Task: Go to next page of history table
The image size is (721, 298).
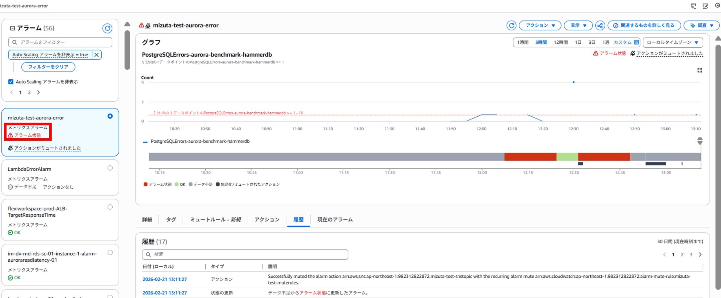Action: click(x=700, y=255)
